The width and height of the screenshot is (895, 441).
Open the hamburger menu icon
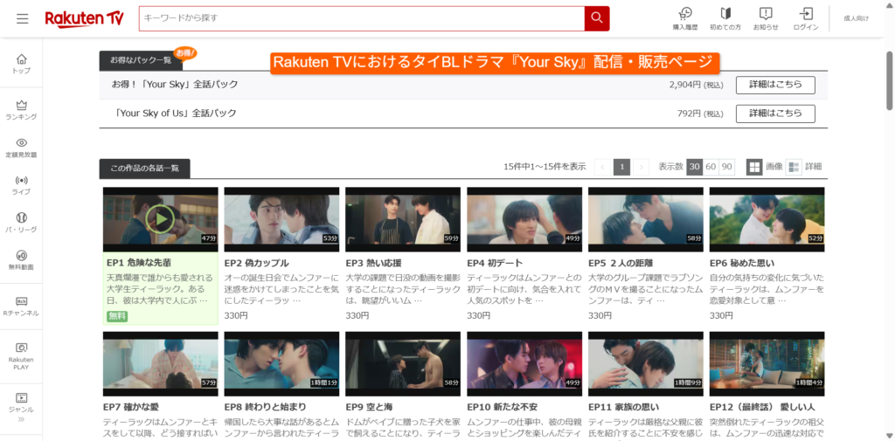tap(22, 19)
